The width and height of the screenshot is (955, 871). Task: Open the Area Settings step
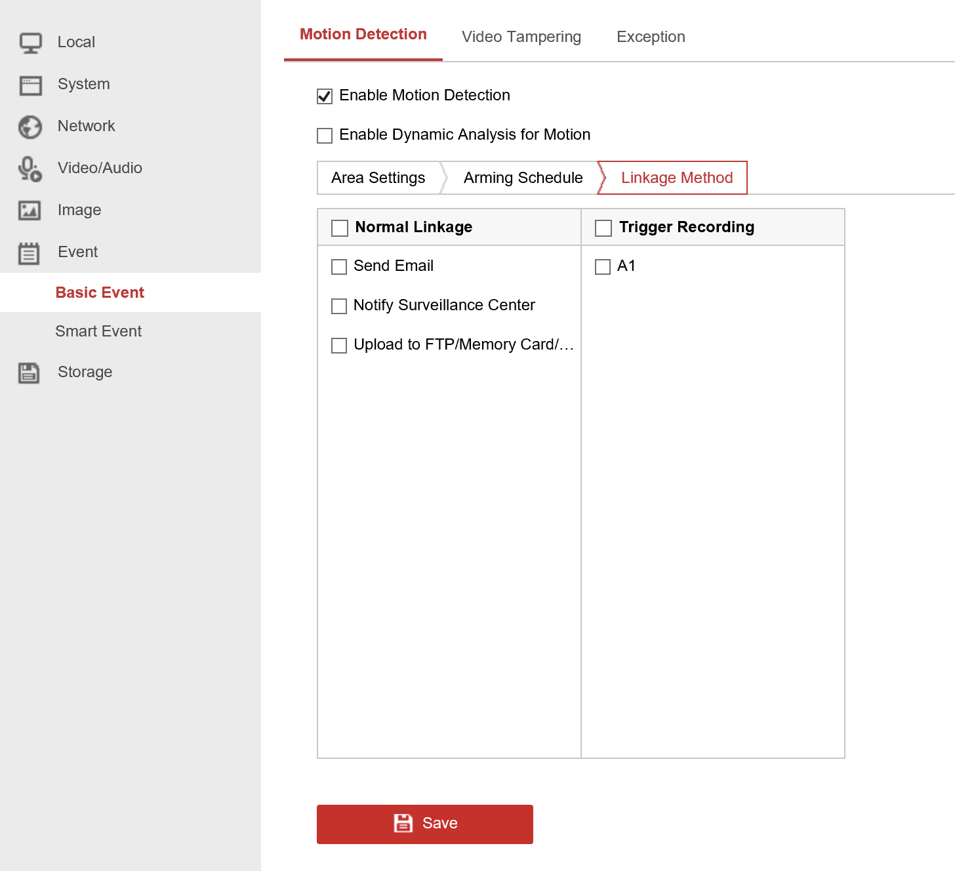pos(378,178)
